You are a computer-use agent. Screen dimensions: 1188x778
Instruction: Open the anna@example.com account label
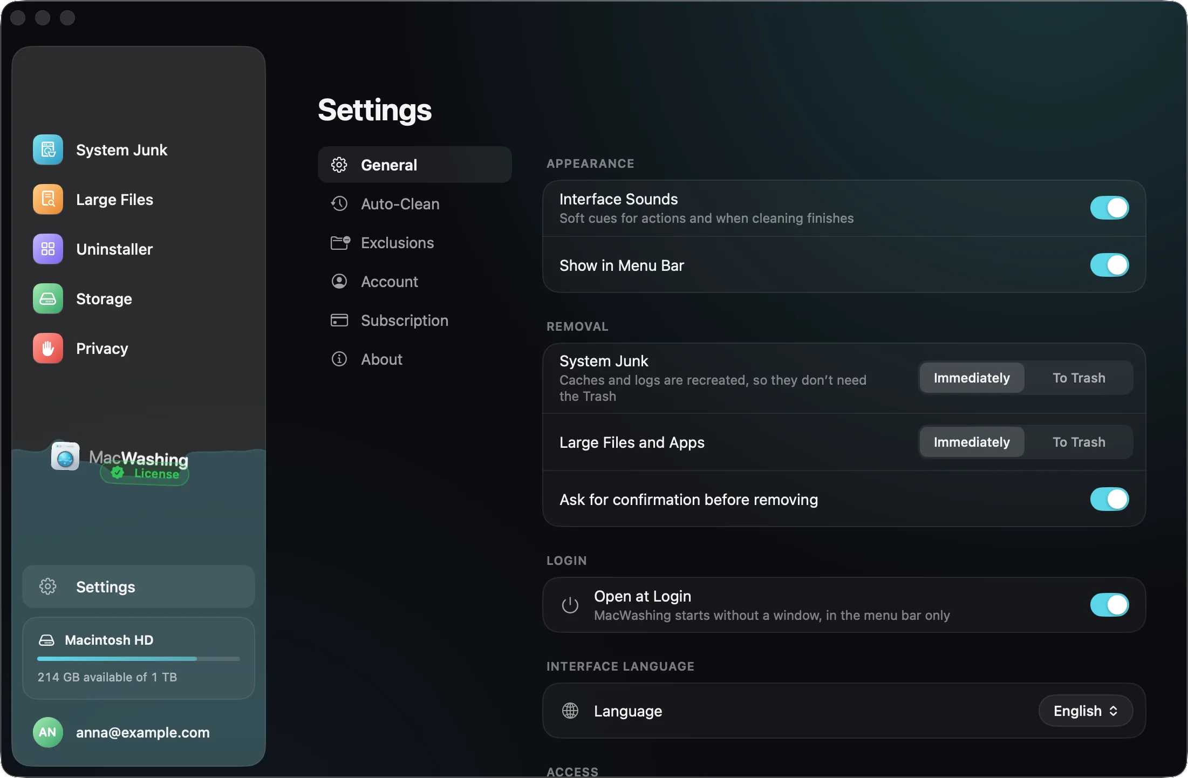[142, 733]
